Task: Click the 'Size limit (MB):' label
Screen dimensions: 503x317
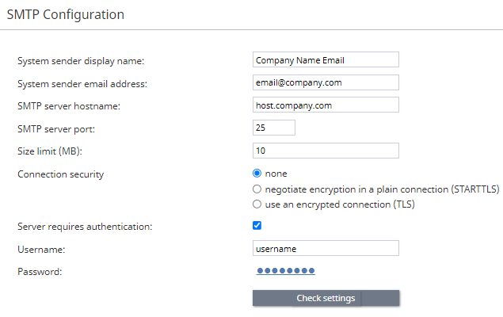Action: [x=50, y=151]
